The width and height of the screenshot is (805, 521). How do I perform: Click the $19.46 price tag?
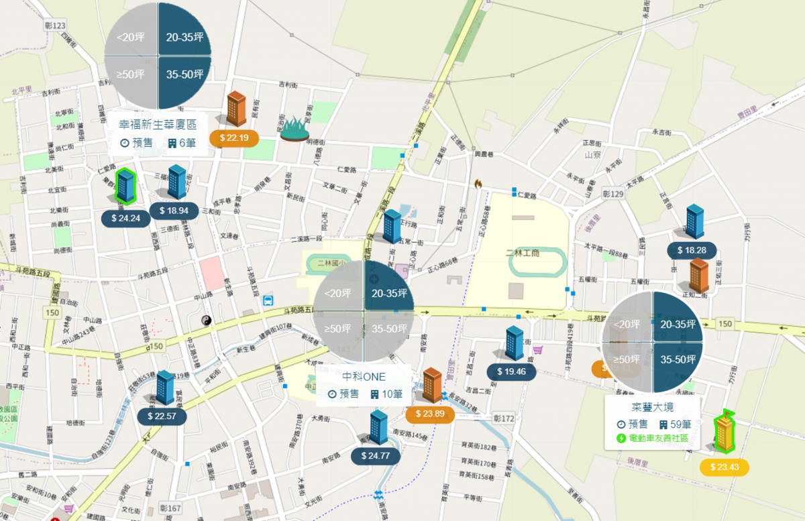pos(512,371)
